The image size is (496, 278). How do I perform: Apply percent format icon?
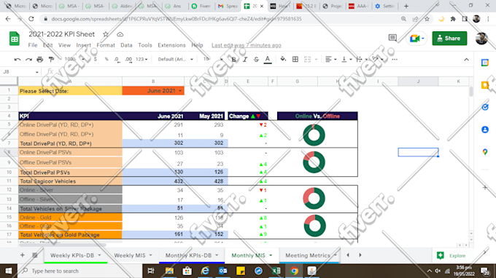coord(106,60)
